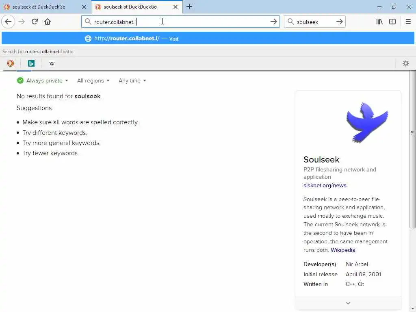The width and height of the screenshot is (416, 312).
Task: Click the Soulseek blue bird logo
Action: [367, 123]
